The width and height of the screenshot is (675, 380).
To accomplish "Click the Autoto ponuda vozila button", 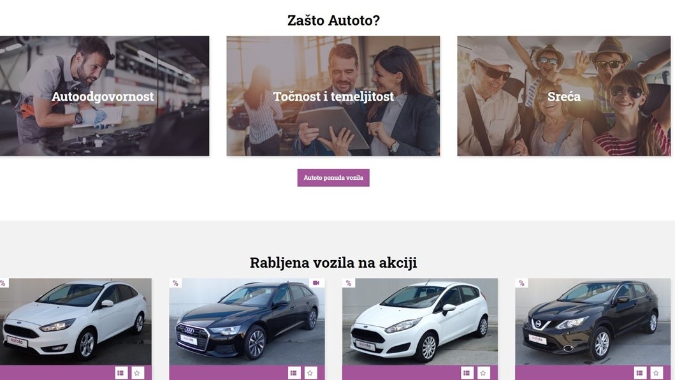I will point(333,177).
